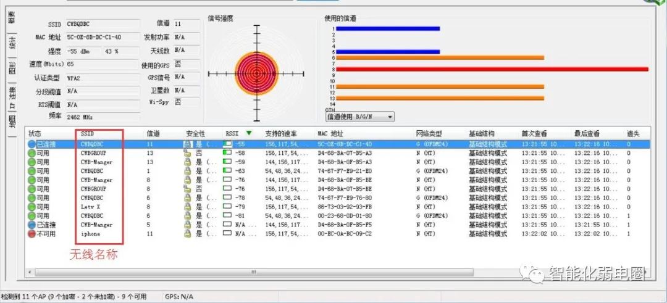Click the blue connected icon for CWBQDBC row
The height and width of the screenshot is (303, 667).
32,144
